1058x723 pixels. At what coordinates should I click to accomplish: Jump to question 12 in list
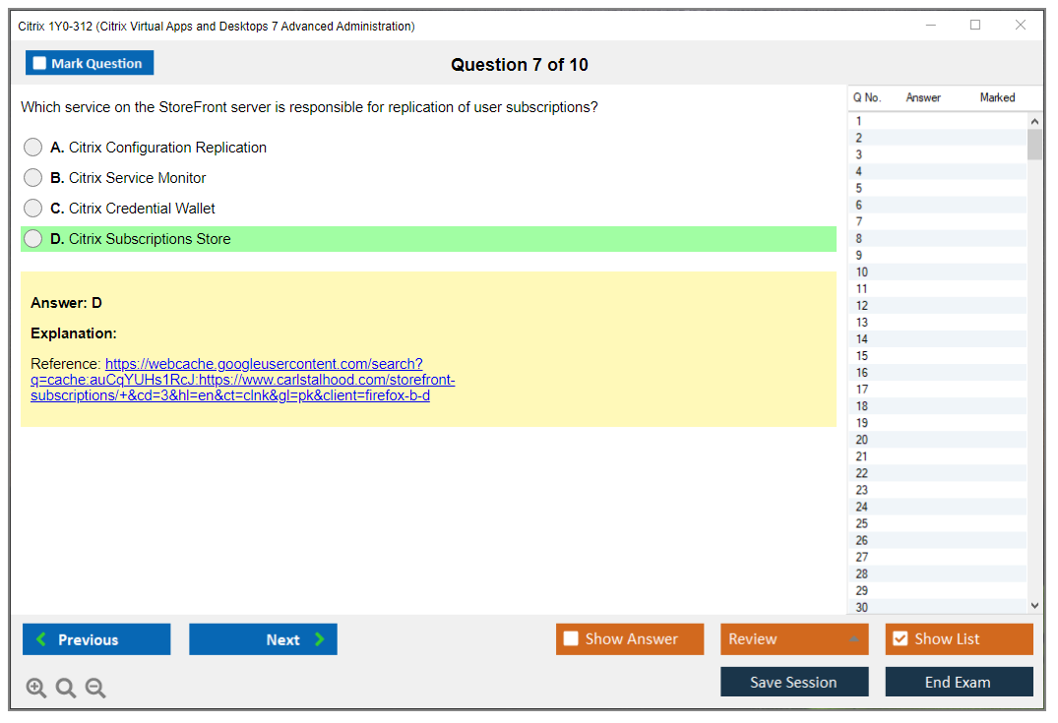[x=862, y=306]
